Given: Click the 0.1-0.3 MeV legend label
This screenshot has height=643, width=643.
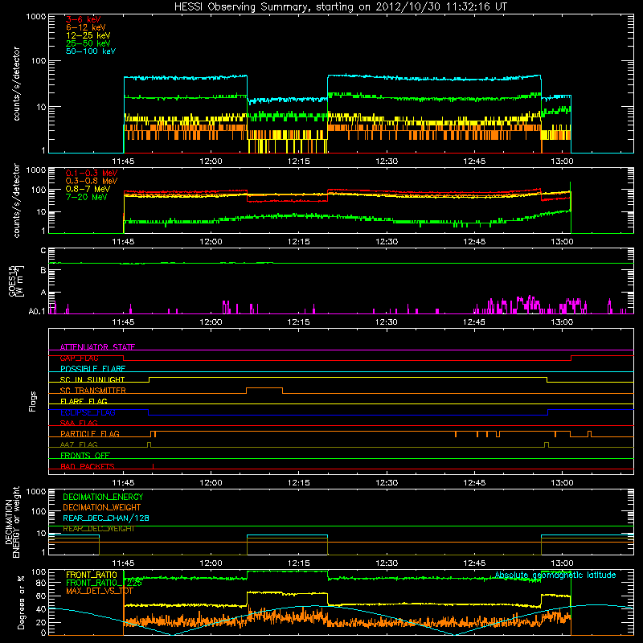Looking at the screenshot, I should point(92,173).
